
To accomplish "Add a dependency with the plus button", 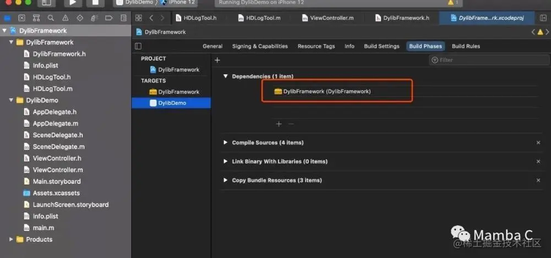I will (279, 124).
